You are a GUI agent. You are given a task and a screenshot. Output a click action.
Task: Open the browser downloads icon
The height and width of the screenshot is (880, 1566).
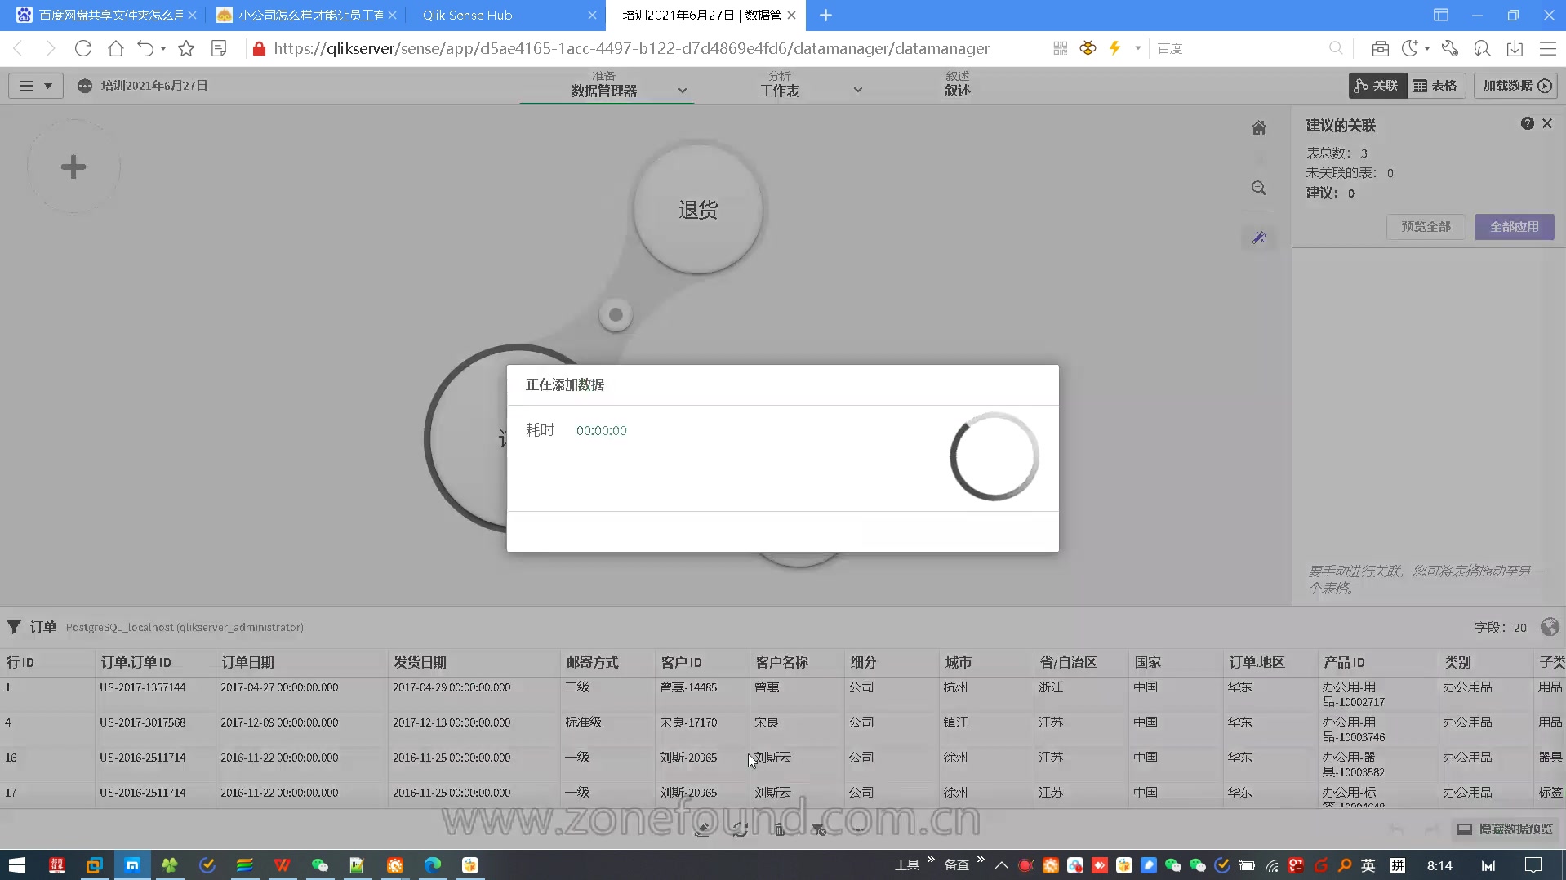1515,48
